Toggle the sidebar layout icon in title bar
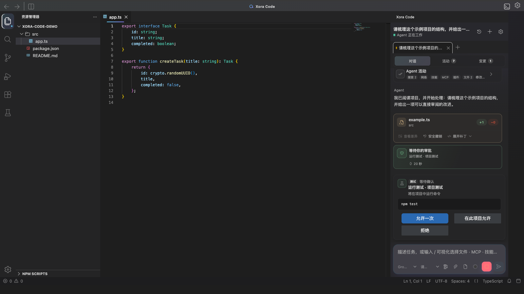524x294 pixels. click(31, 7)
